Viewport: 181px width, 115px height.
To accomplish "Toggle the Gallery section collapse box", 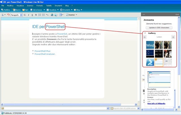I will [145, 33].
